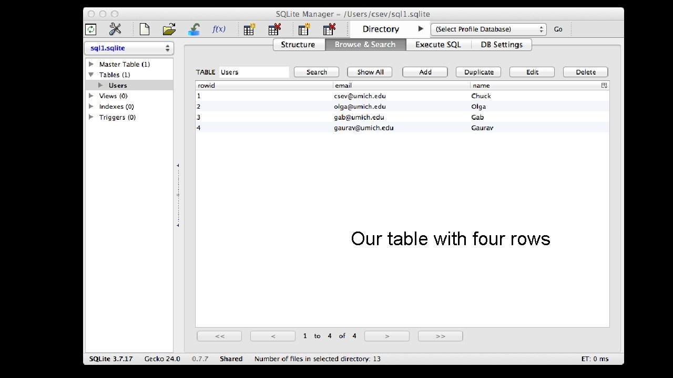The height and width of the screenshot is (378, 673).
Task: Create a new table with table-star icon
Action: tap(249, 29)
